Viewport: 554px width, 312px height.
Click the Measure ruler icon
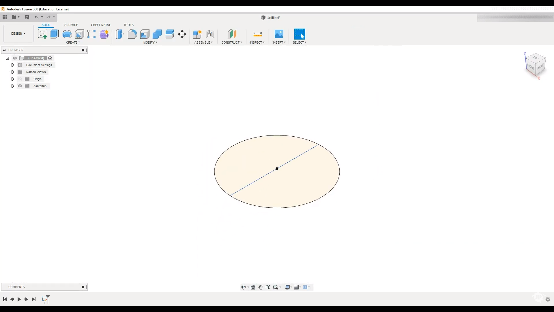257,34
